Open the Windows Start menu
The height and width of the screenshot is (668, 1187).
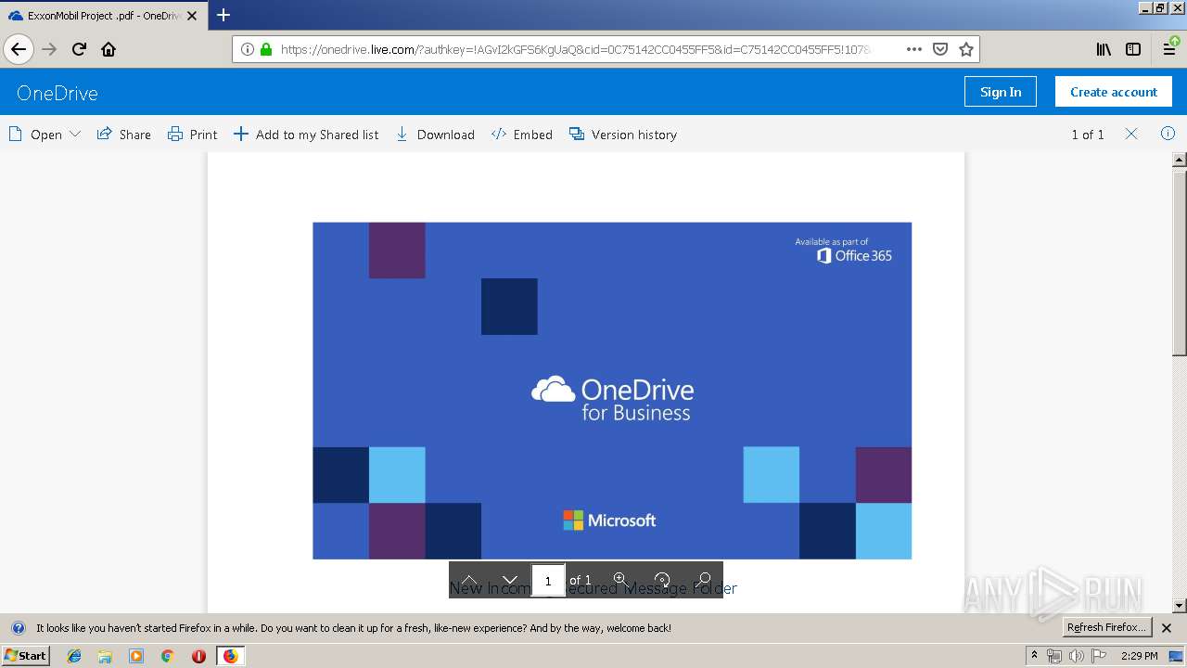[25, 656]
